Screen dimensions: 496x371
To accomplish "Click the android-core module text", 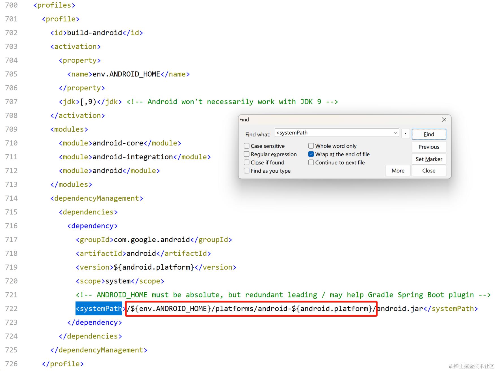I will [x=118, y=143].
